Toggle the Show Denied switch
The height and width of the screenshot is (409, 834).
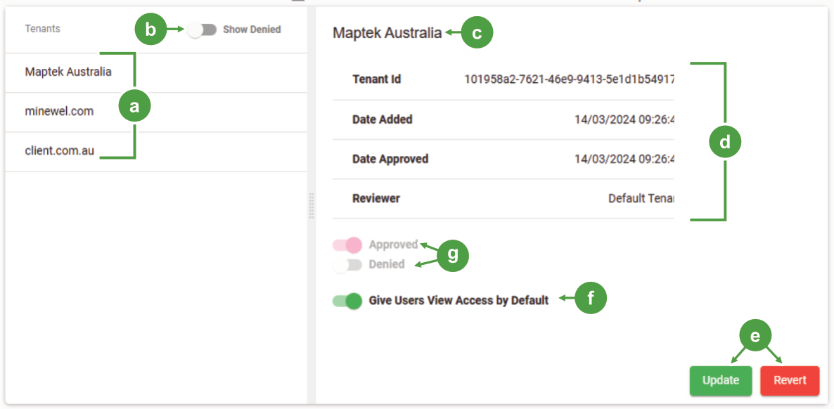[x=203, y=30]
